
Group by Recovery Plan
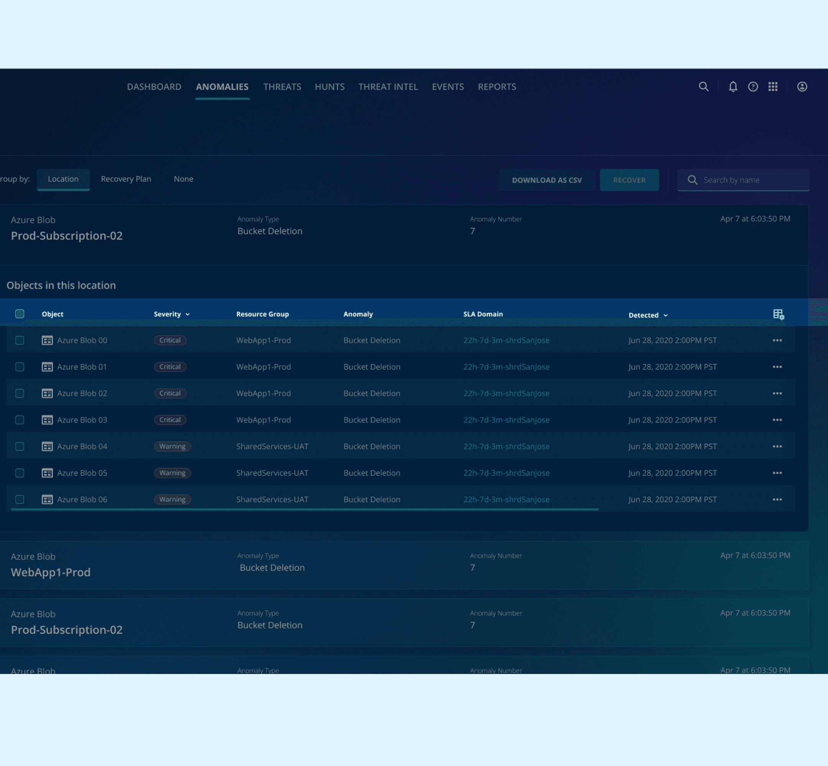[126, 179]
